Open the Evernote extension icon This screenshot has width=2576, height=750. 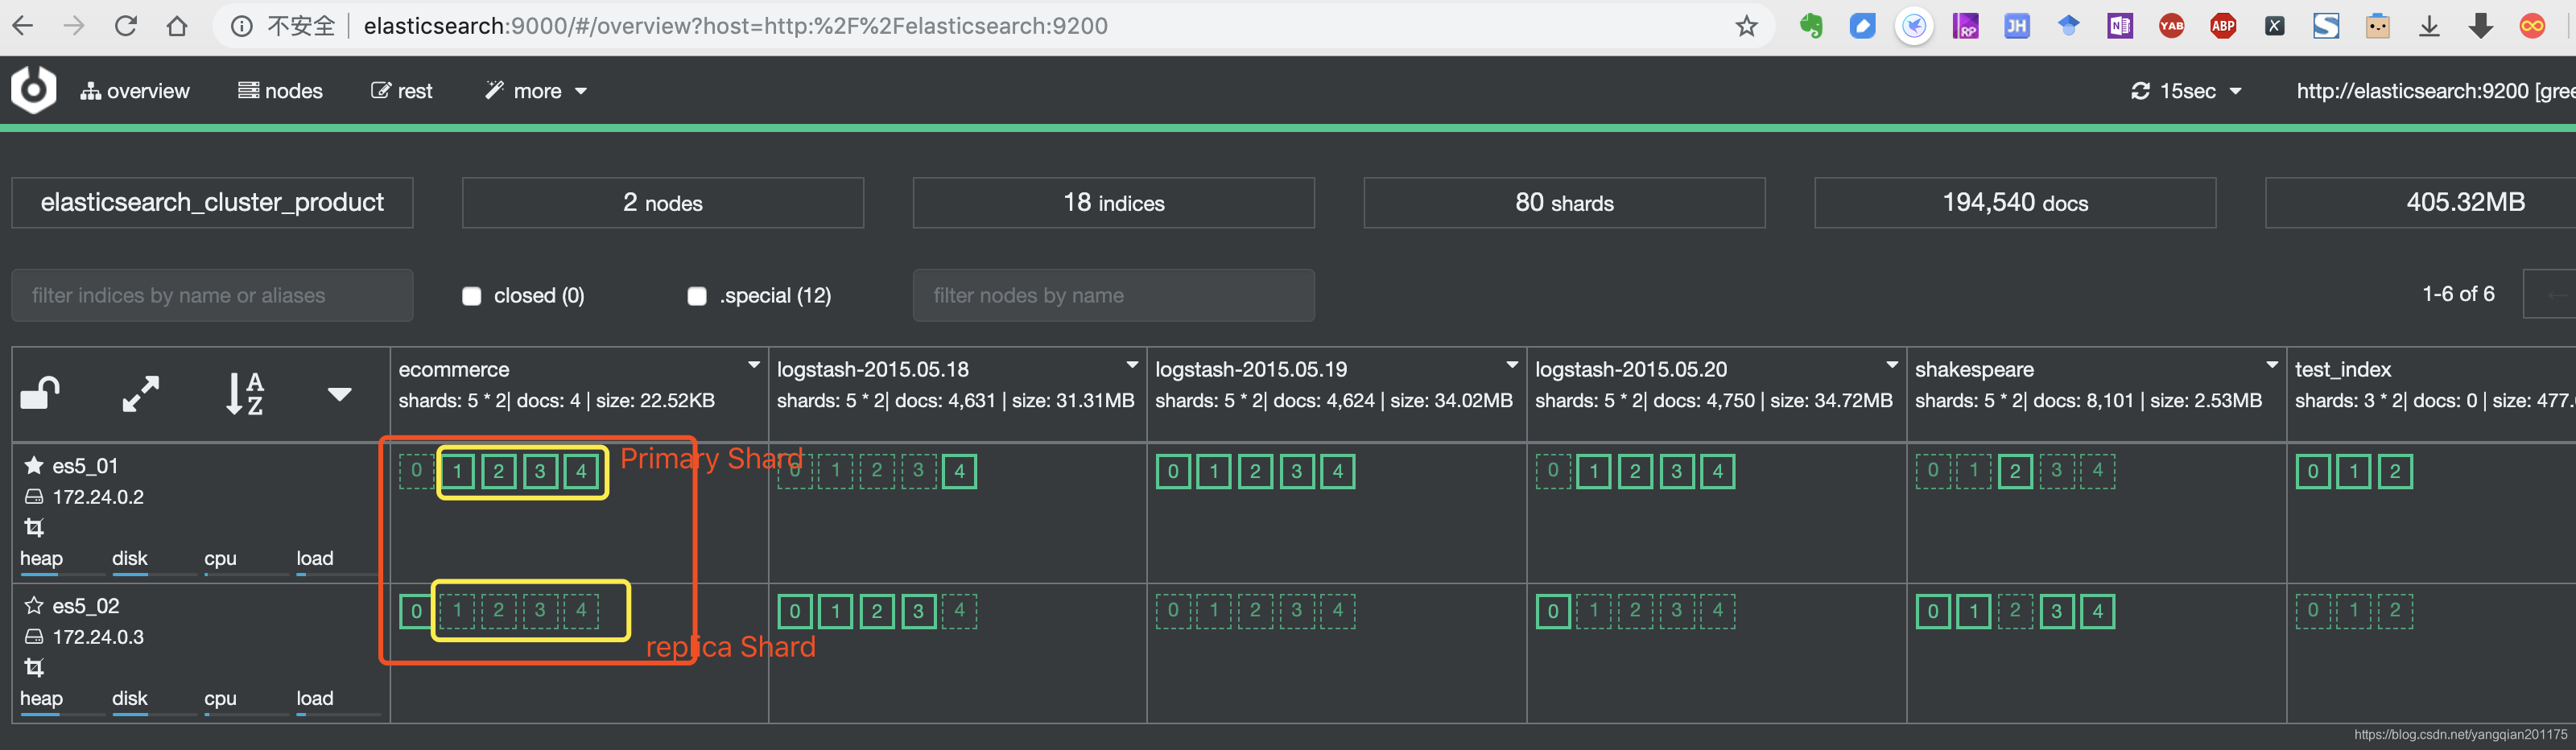click(1811, 26)
